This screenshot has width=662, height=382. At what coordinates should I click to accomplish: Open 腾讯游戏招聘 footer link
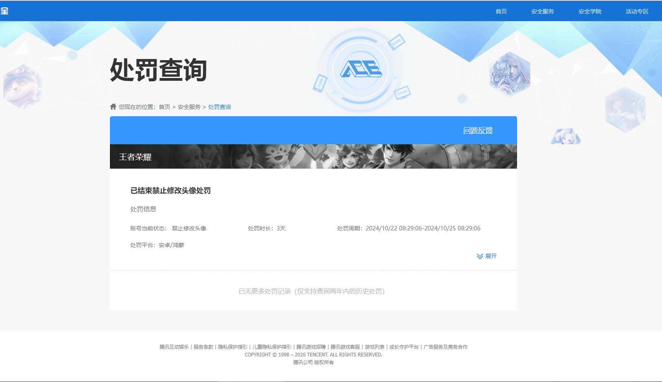(x=311, y=347)
